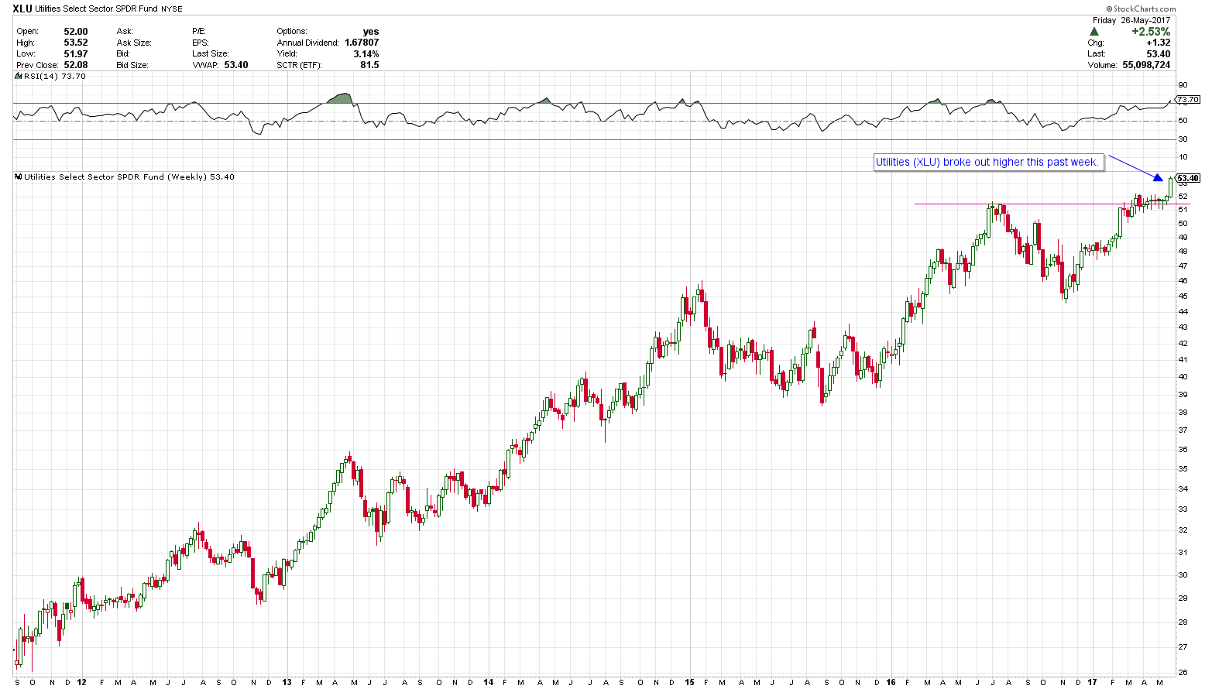Click the Yield value 3.14%
This screenshot has width=1212, height=689.
click(366, 54)
